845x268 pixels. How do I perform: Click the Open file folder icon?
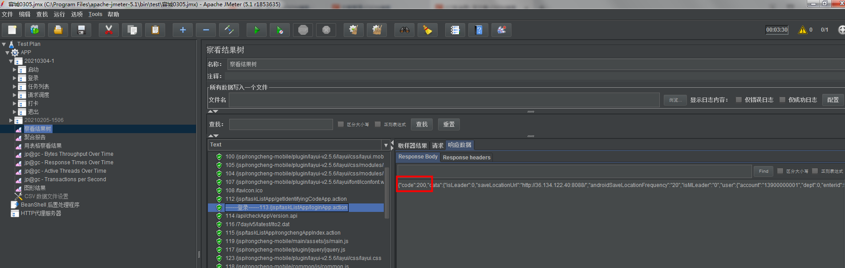tap(58, 30)
